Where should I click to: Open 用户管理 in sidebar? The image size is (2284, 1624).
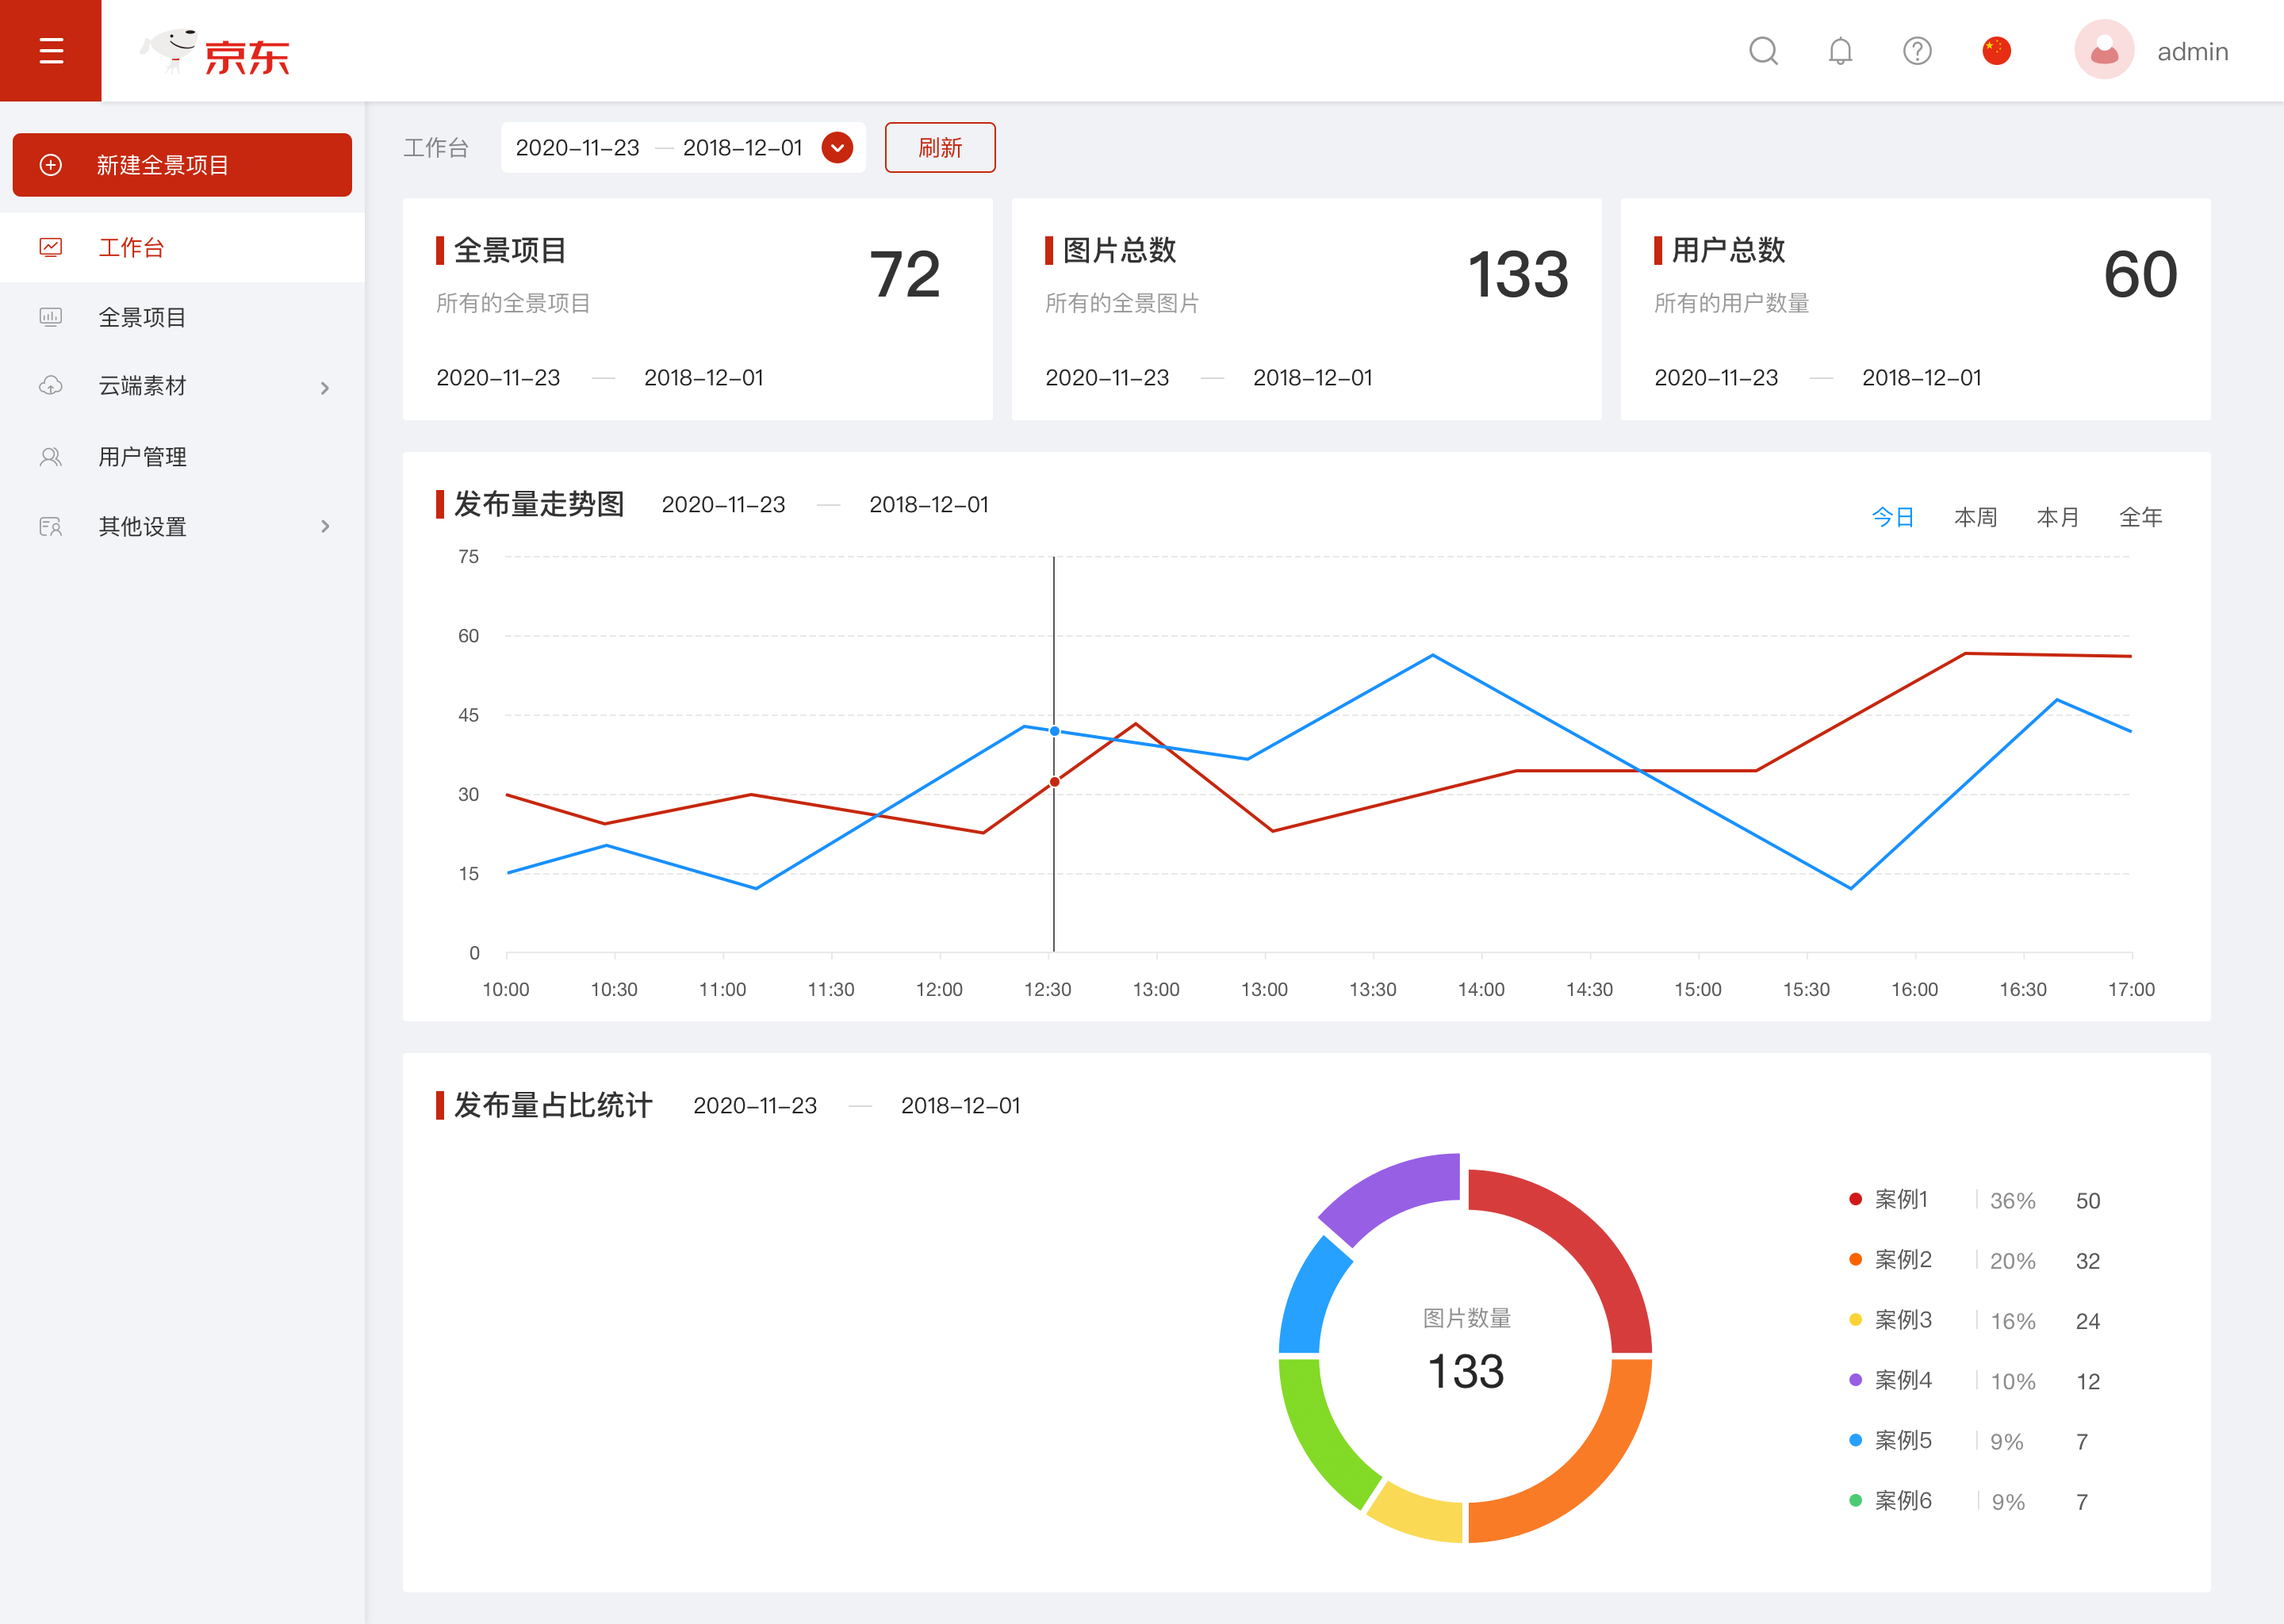coord(182,457)
